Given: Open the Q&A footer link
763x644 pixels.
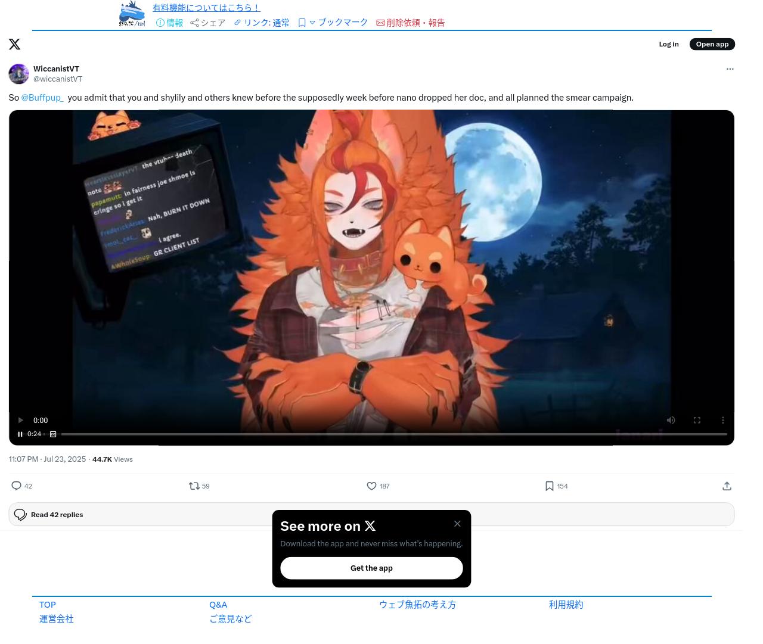Looking at the screenshot, I should [x=218, y=605].
